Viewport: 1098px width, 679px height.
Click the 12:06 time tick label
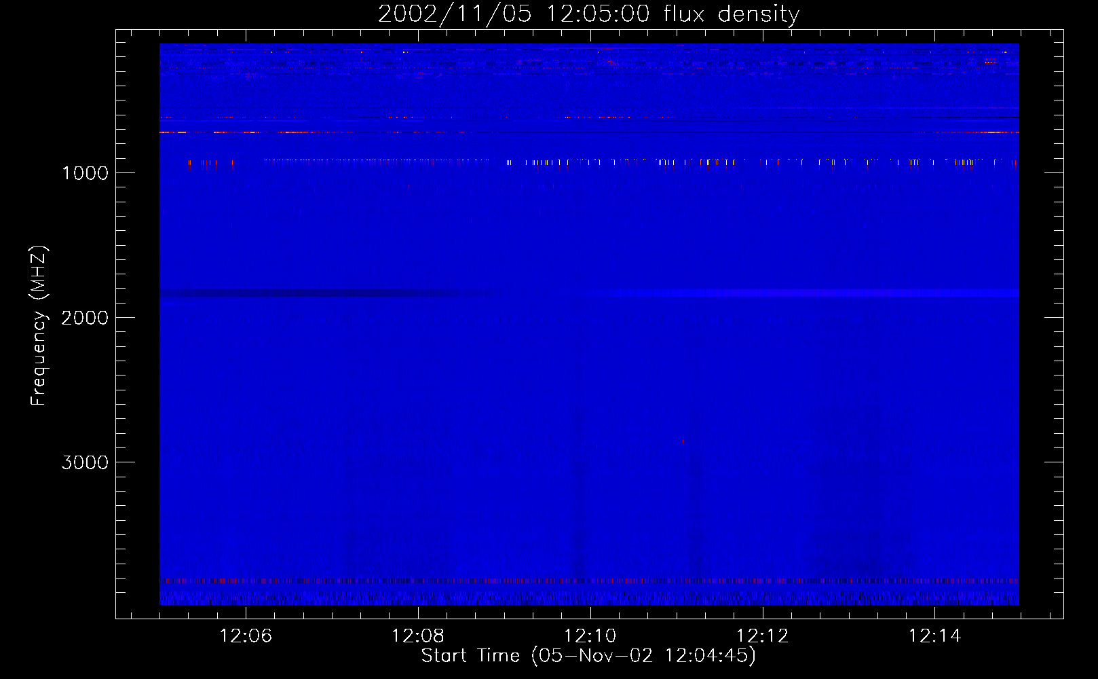point(246,636)
